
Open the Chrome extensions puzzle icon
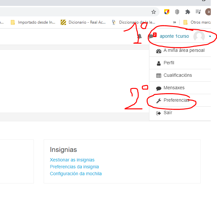click(x=187, y=12)
